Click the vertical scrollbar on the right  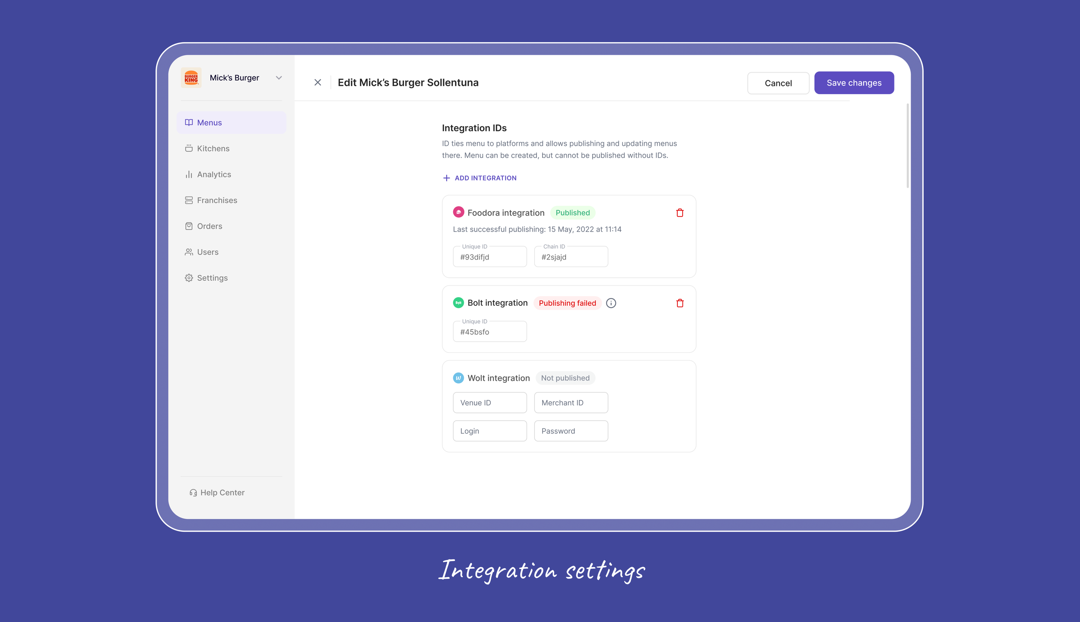coord(907,146)
